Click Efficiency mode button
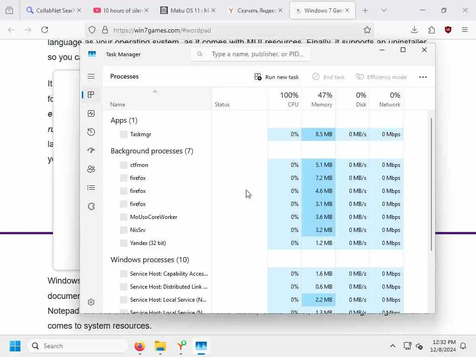 [381, 77]
